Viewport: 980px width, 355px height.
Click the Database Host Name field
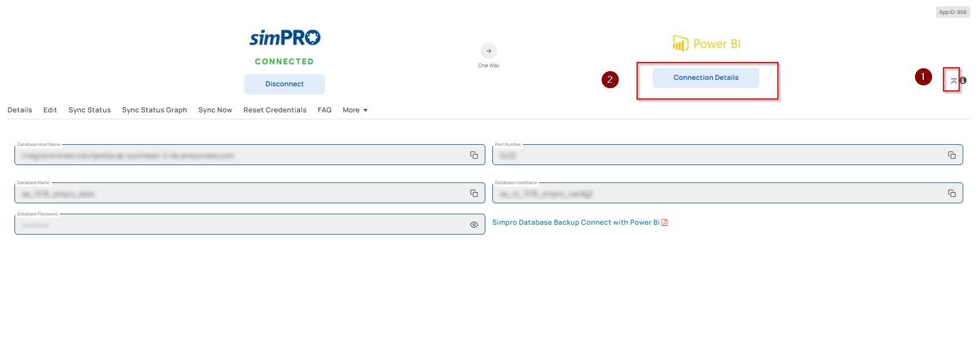pyautogui.click(x=250, y=155)
